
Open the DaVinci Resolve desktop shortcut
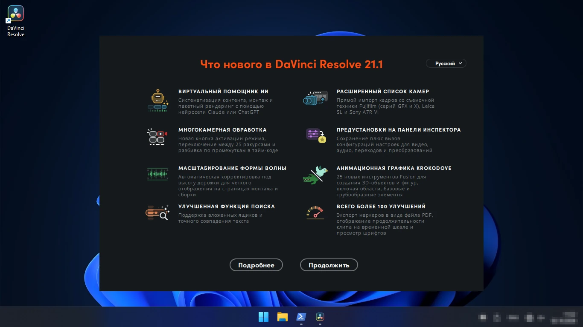tap(16, 21)
